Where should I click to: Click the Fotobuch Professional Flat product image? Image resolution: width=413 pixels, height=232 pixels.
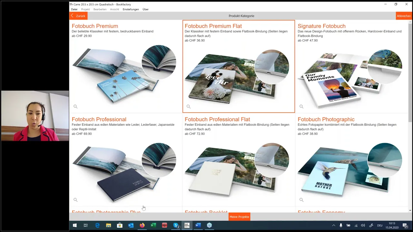237,170
